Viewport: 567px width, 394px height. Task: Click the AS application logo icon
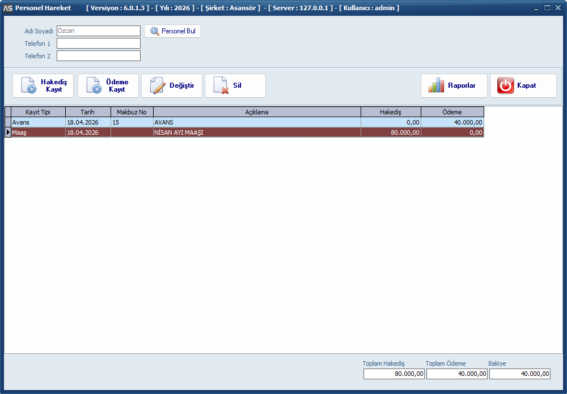[8, 8]
